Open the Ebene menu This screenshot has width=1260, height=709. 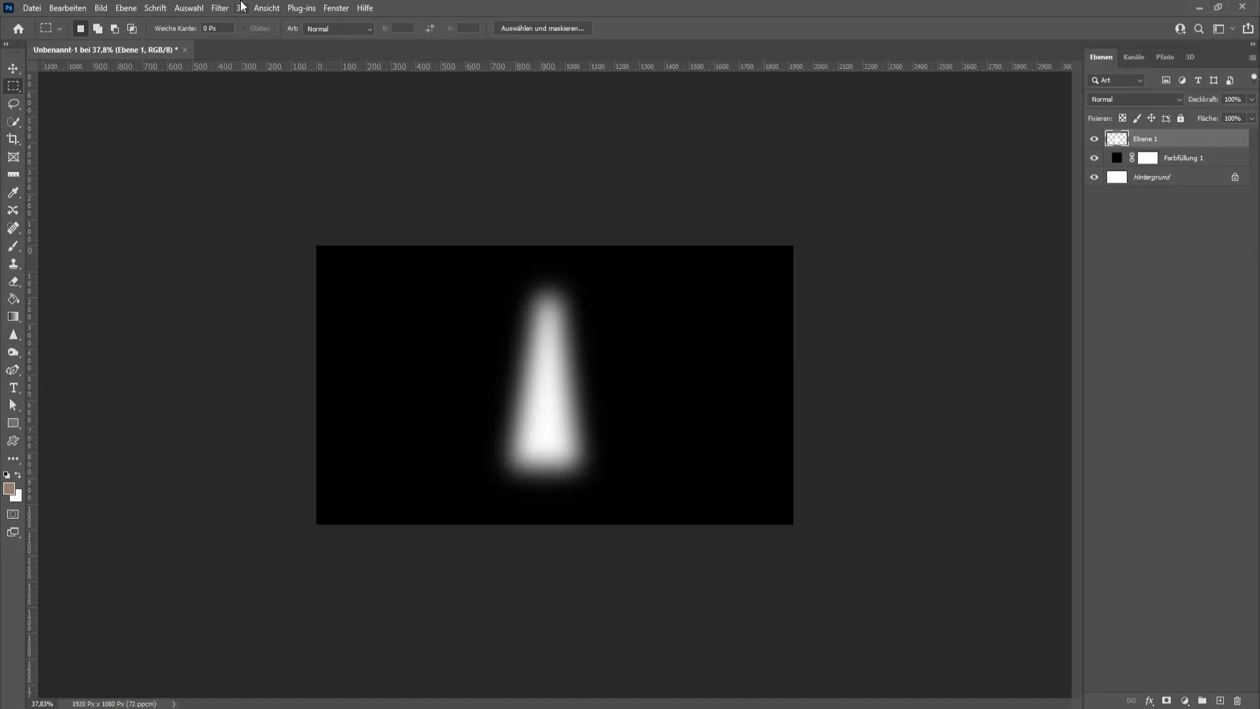coord(125,8)
